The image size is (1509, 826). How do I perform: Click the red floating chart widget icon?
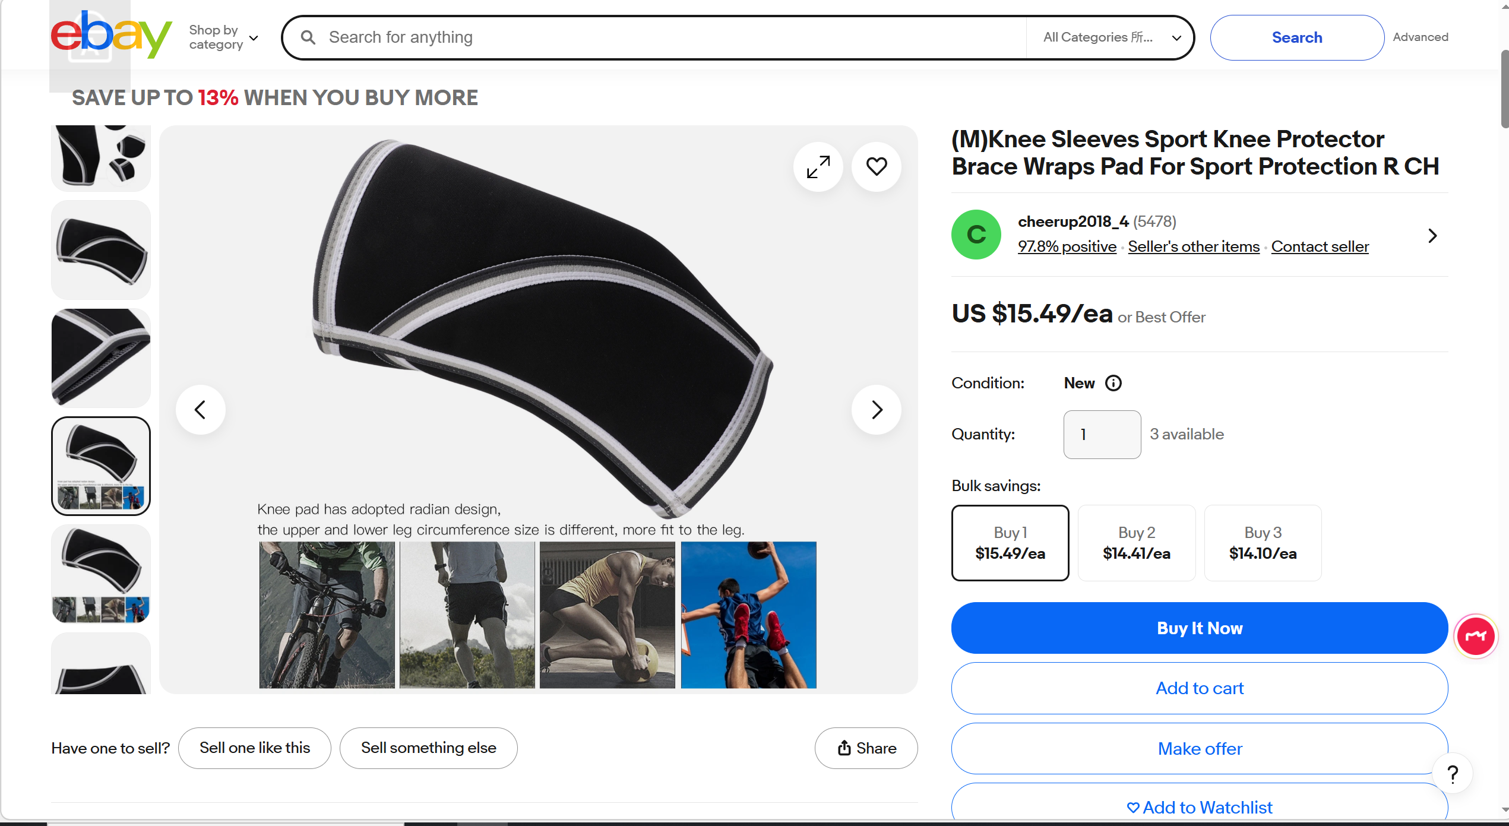click(1475, 636)
